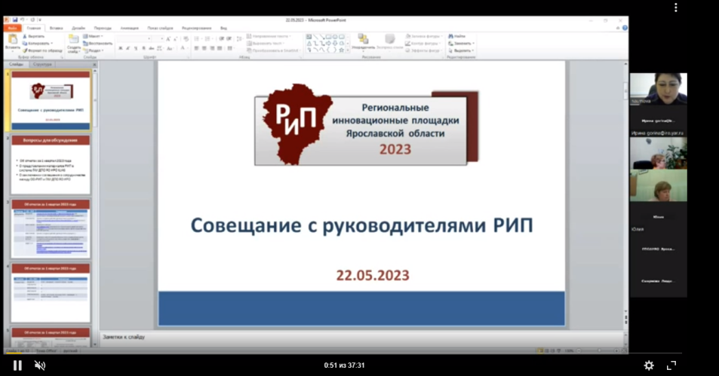Open the Вставка ribbon tab
The height and width of the screenshot is (376, 719).
coord(57,28)
